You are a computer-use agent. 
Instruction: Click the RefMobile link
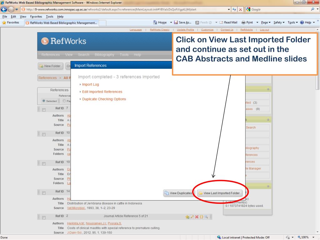coord(246,30)
